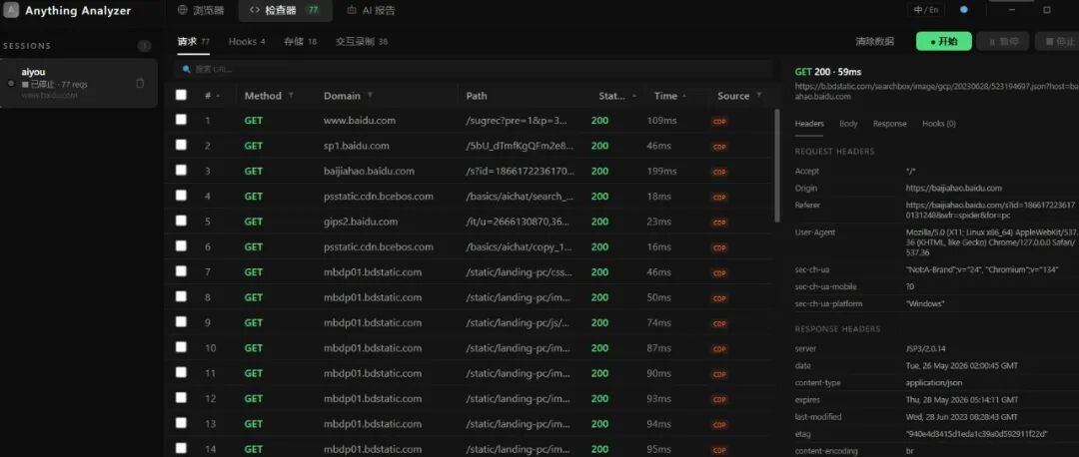Click the CDP source badge in row 13
This screenshot has width=1079, height=457.
[719, 425]
